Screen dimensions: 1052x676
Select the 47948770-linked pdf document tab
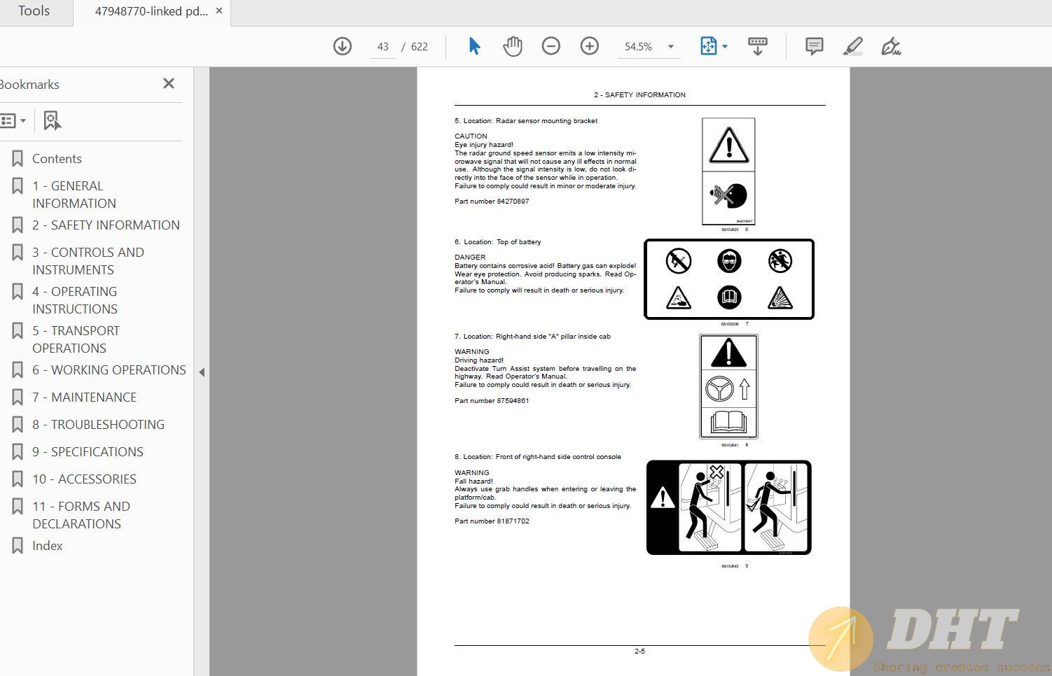151,11
